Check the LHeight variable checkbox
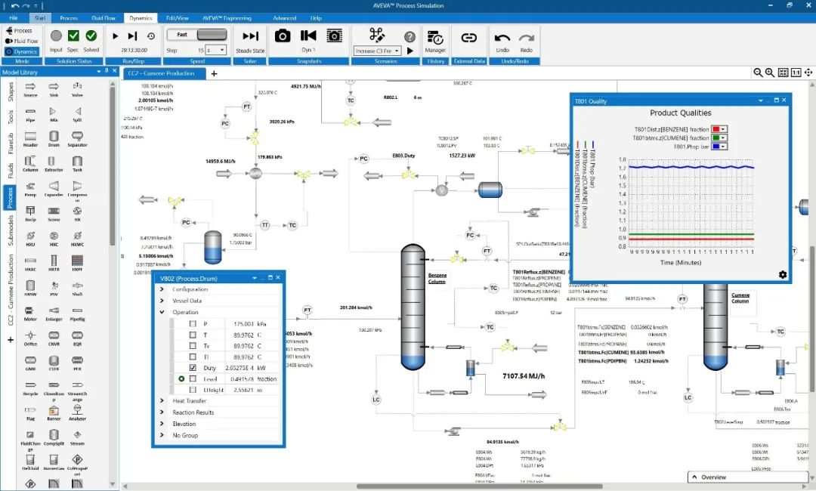The height and width of the screenshot is (491, 816). tap(193, 390)
